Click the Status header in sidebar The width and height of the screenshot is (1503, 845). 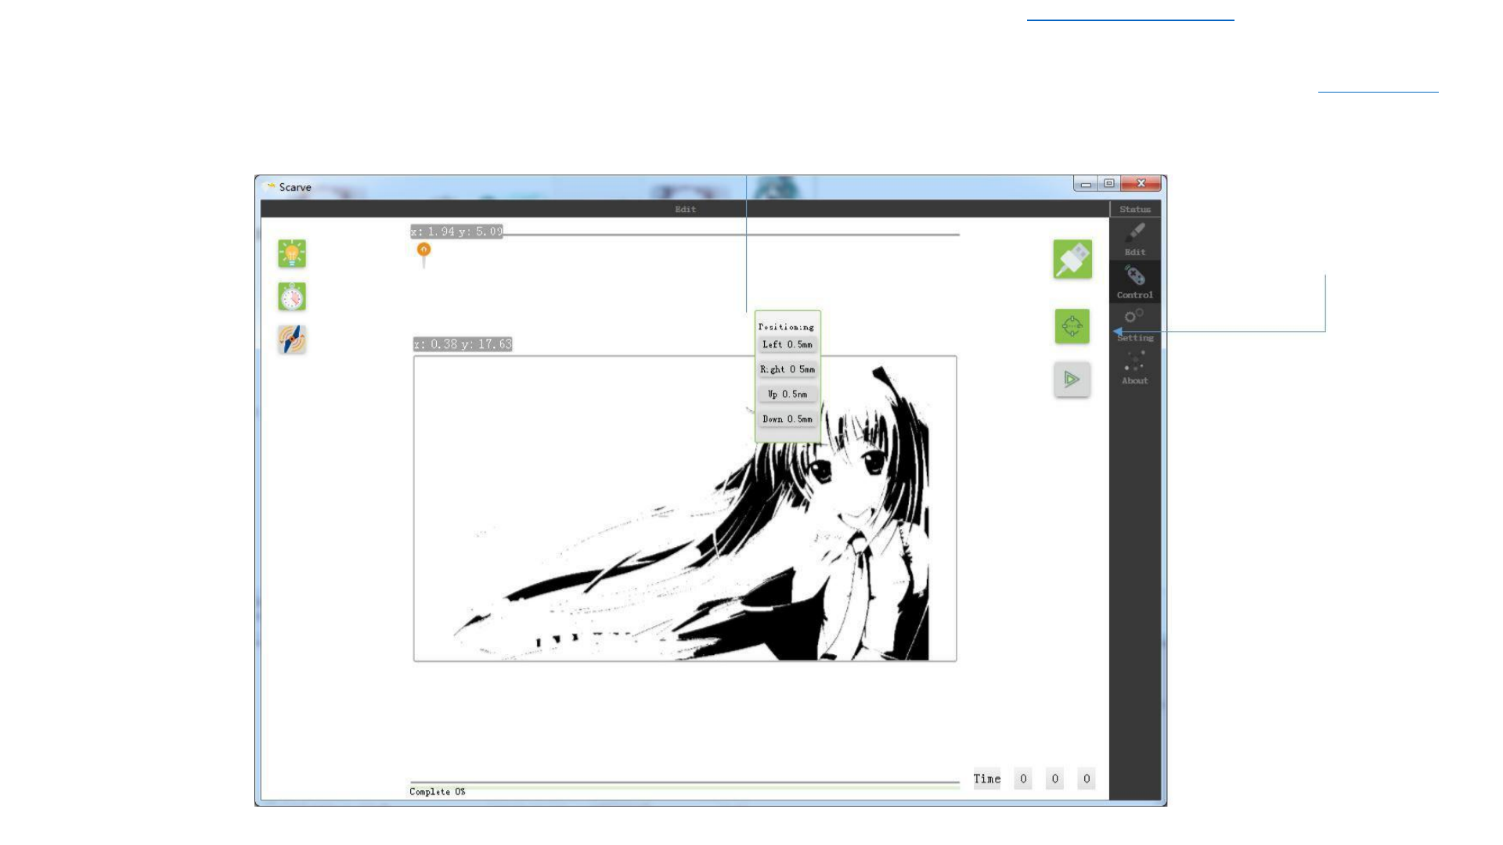pyautogui.click(x=1134, y=209)
